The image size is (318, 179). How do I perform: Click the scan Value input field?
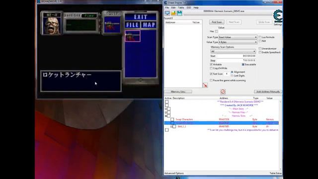(250, 31)
